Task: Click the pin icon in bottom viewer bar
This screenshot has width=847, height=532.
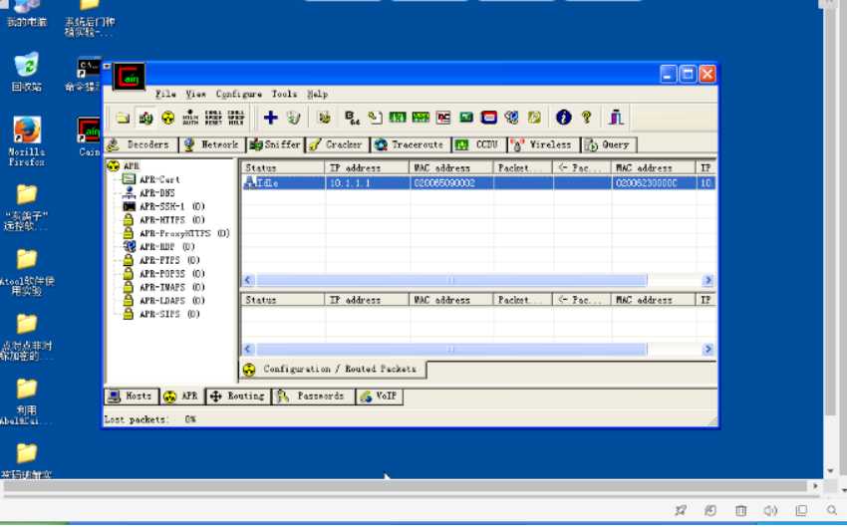Action: (681, 510)
